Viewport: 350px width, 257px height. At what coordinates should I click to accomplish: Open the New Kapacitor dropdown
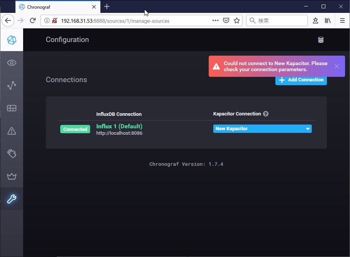tap(262, 129)
